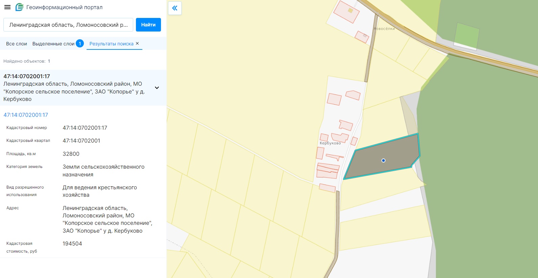Click the selected layers count badge
The height and width of the screenshot is (278, 538).
[x=80, y=44]
